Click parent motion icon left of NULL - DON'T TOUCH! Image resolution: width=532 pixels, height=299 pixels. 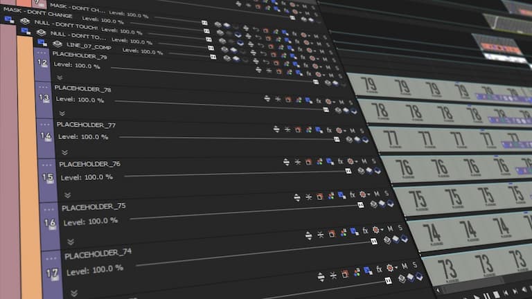click(x=9, y=20)
